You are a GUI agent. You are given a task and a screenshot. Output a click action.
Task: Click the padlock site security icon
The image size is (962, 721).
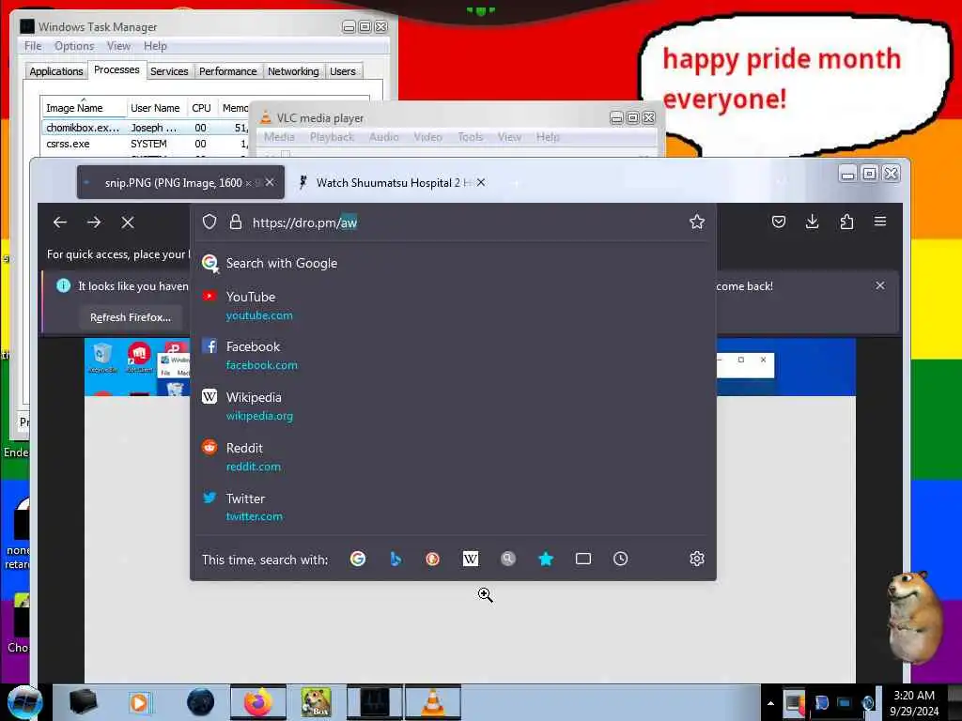click(236, 222)
